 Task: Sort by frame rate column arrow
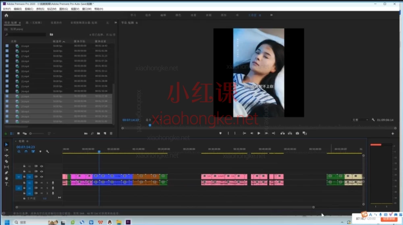pos(64,41)
